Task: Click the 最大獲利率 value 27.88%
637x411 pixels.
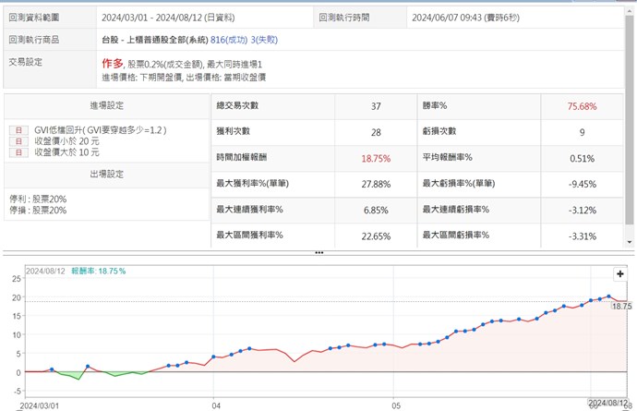Action: (x=376, y=184)
